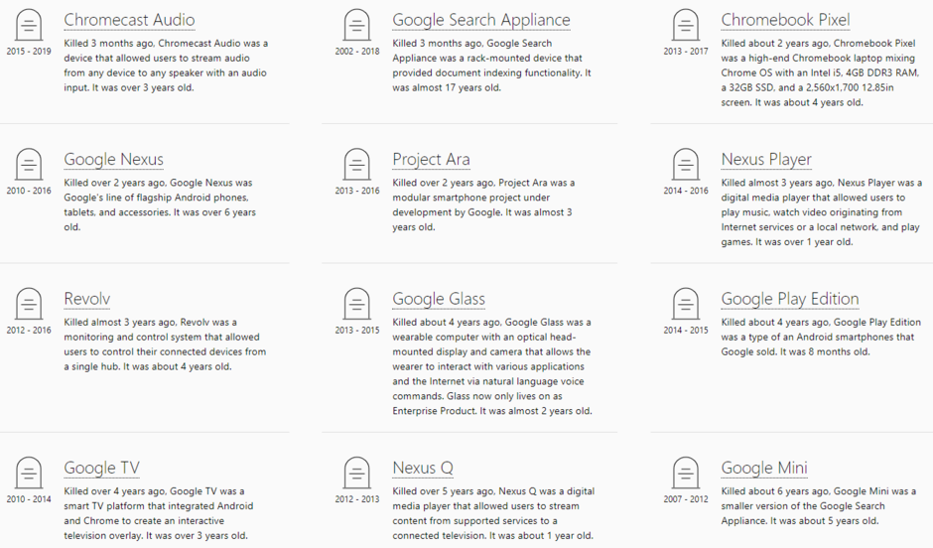This screenshot has width=933, height=548.
Task: Open the Google Search Appliance heading link
Action: (480, 20)
